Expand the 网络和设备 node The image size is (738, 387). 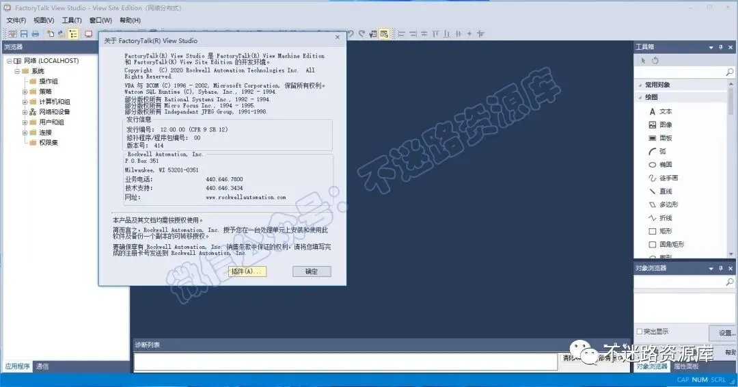25,112
